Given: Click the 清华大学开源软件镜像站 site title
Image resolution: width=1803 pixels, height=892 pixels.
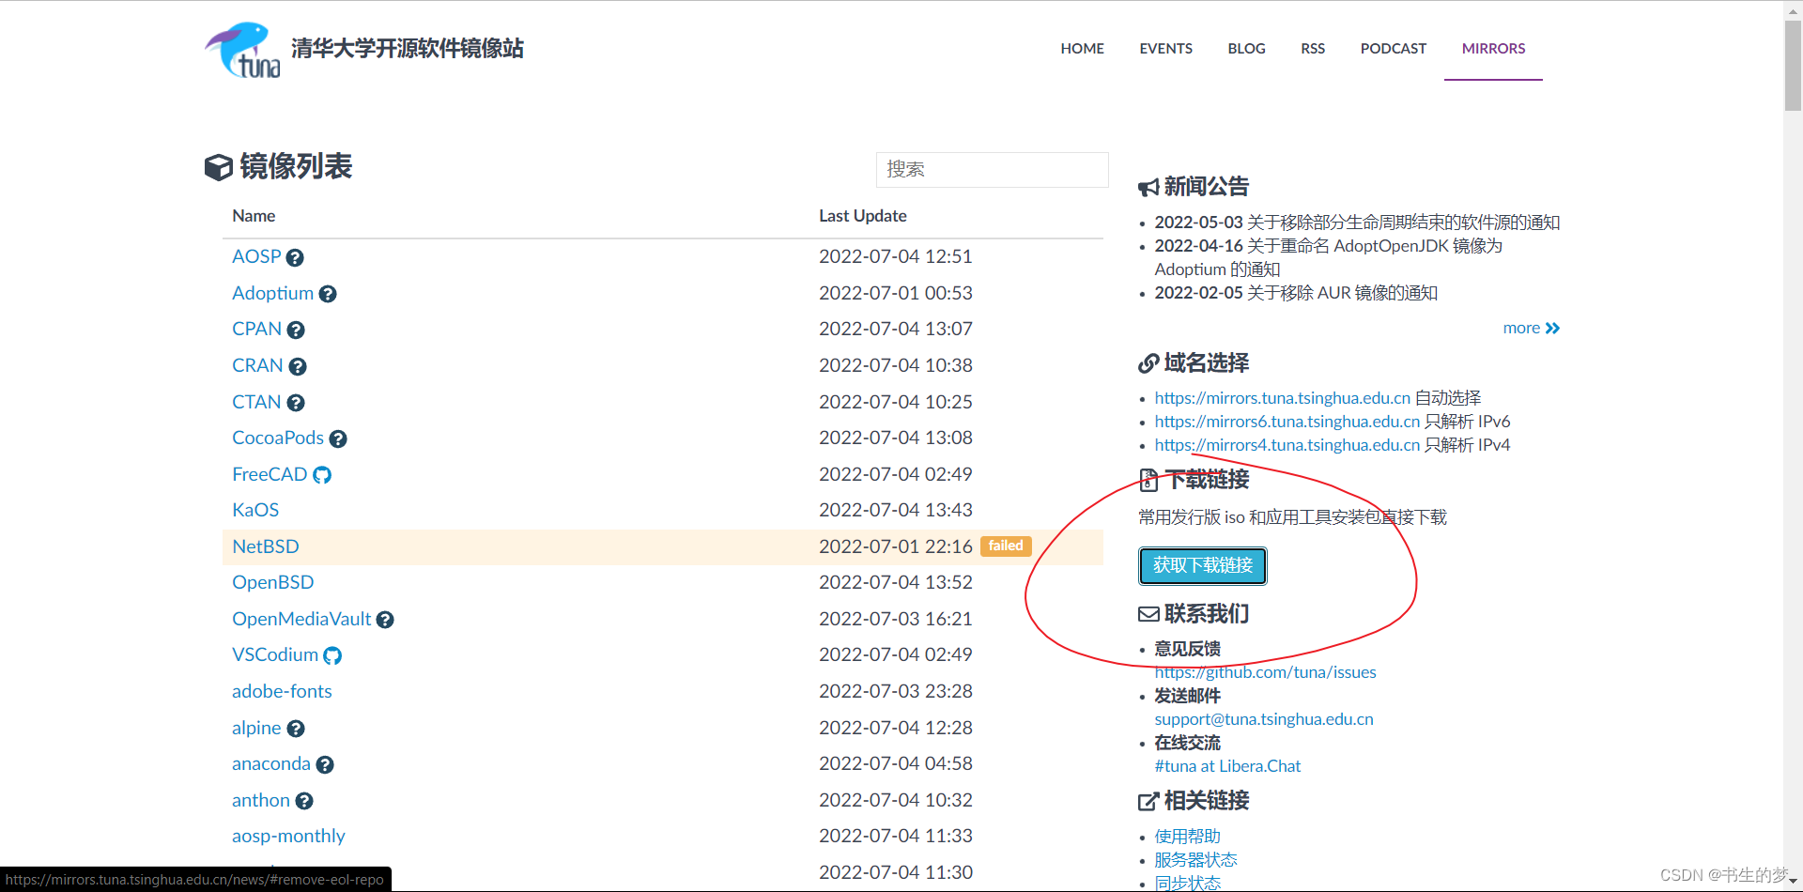Looking at the screenshot, I should tap(408, 49).
